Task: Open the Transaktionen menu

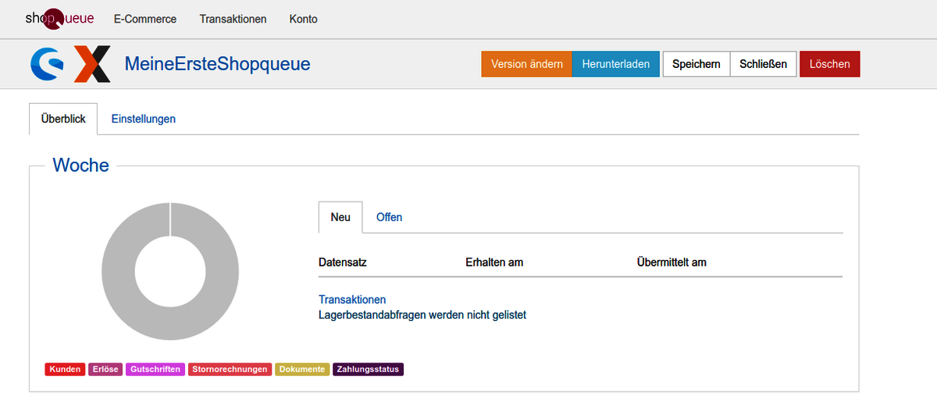Action: point(233,19)
